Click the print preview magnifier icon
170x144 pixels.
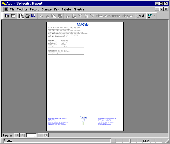(21, 16)
